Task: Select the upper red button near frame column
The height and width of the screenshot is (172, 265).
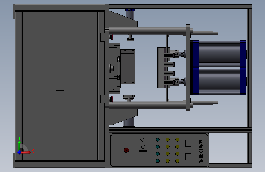Action: (112, 37)
